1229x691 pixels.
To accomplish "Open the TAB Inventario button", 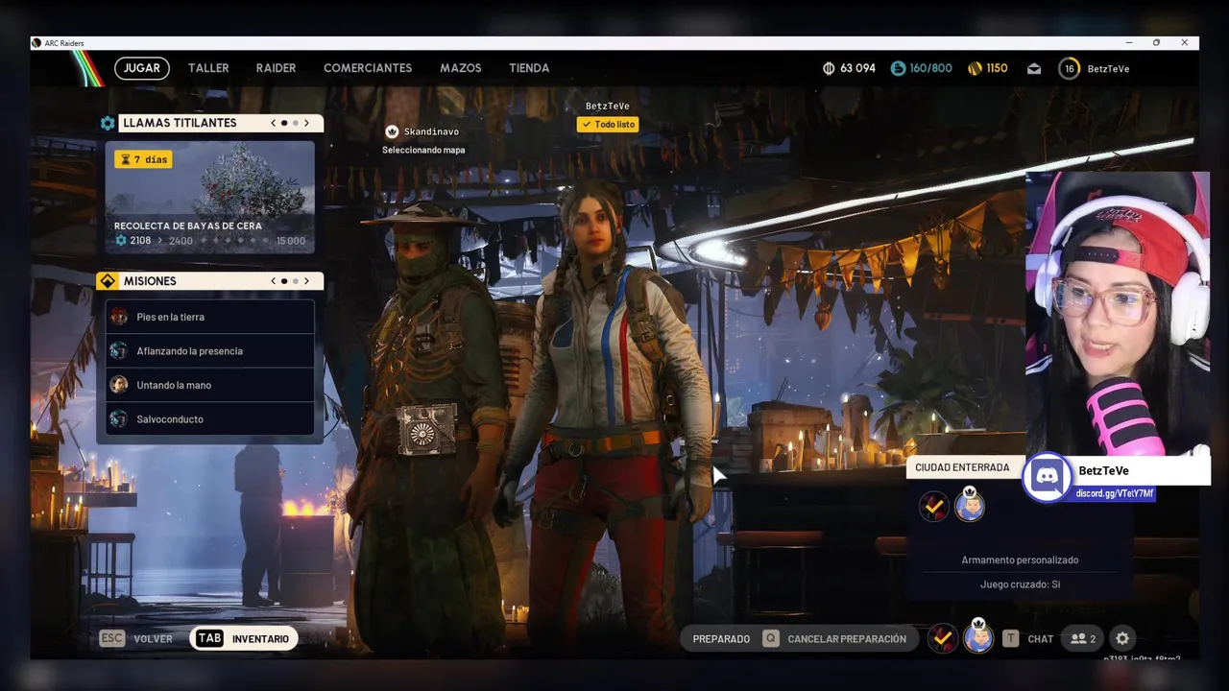I will (243, 638).
